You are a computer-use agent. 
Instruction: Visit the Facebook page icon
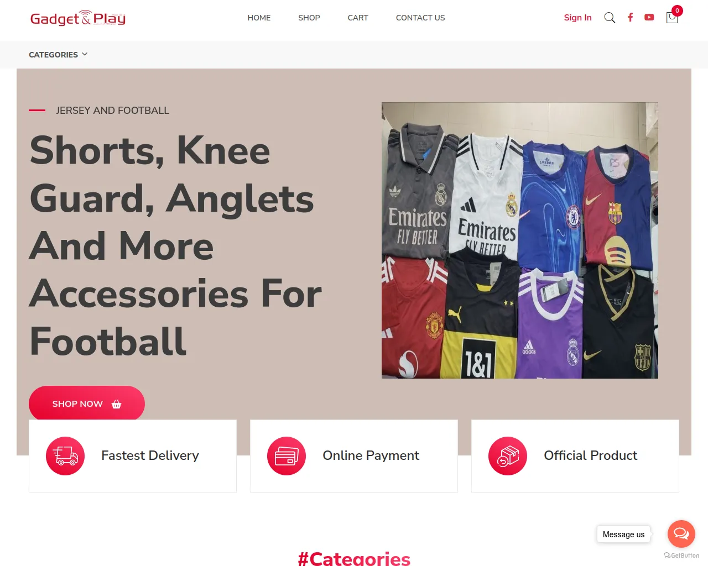630,17
